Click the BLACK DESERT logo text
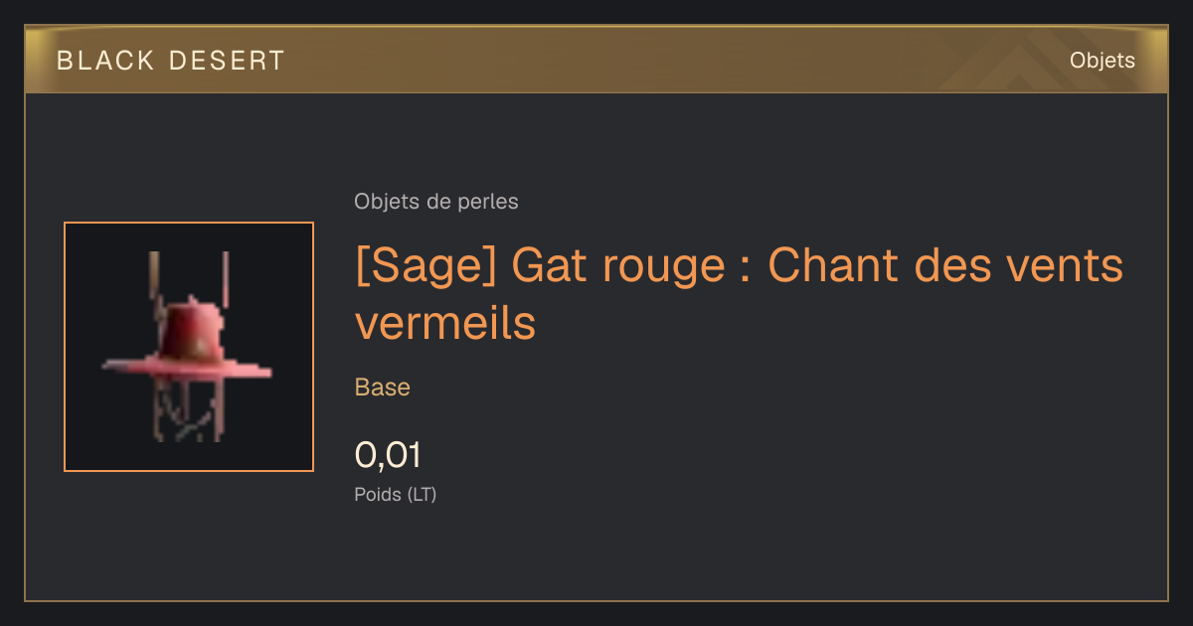This screenshot has width=1193, height=626. (171, 61)
